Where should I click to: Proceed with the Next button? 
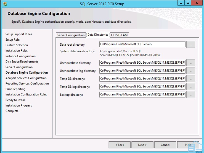(x=142, y=145)
